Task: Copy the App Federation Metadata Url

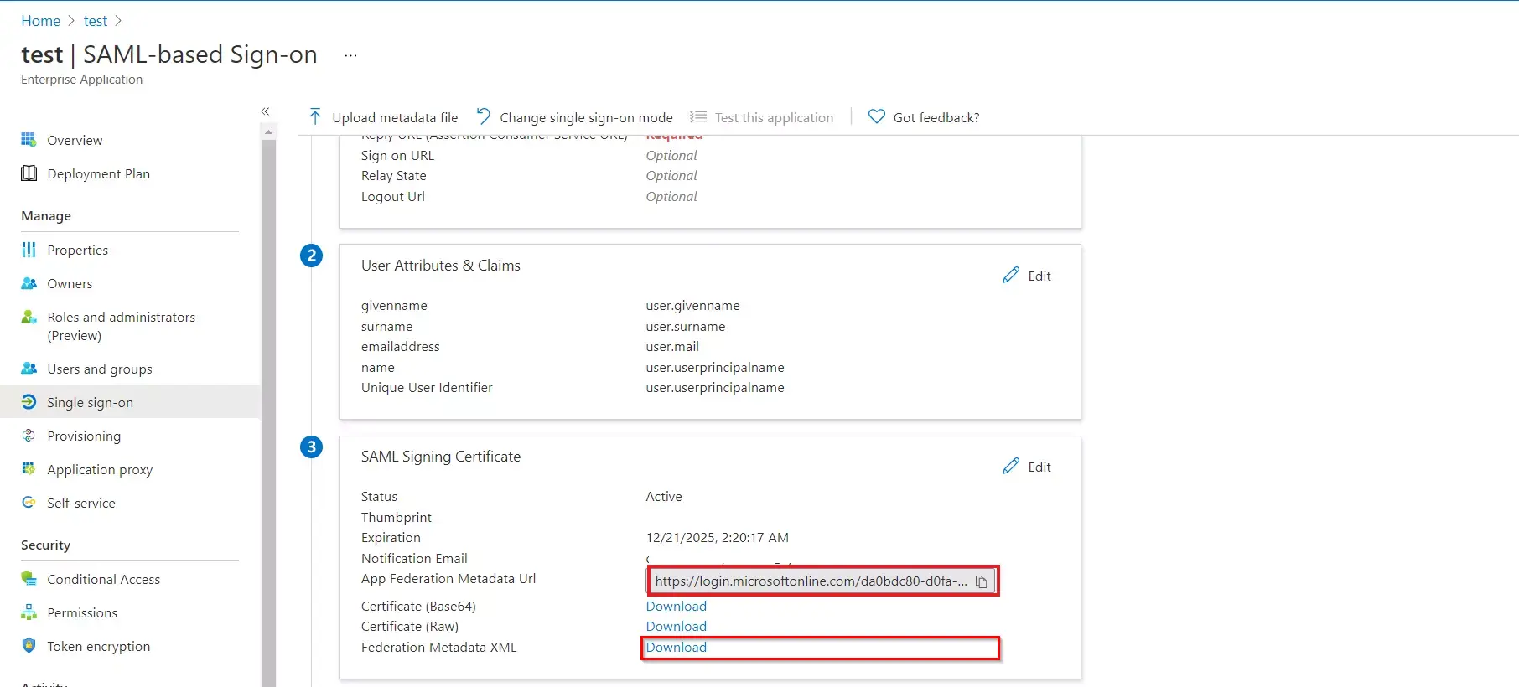Action: [x=981, y=581]
